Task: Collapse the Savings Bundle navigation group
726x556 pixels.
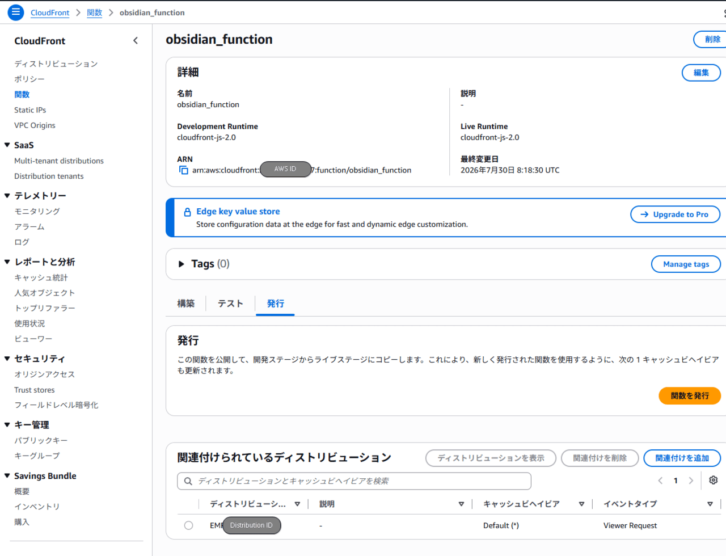Action: (x=7, y=476)
